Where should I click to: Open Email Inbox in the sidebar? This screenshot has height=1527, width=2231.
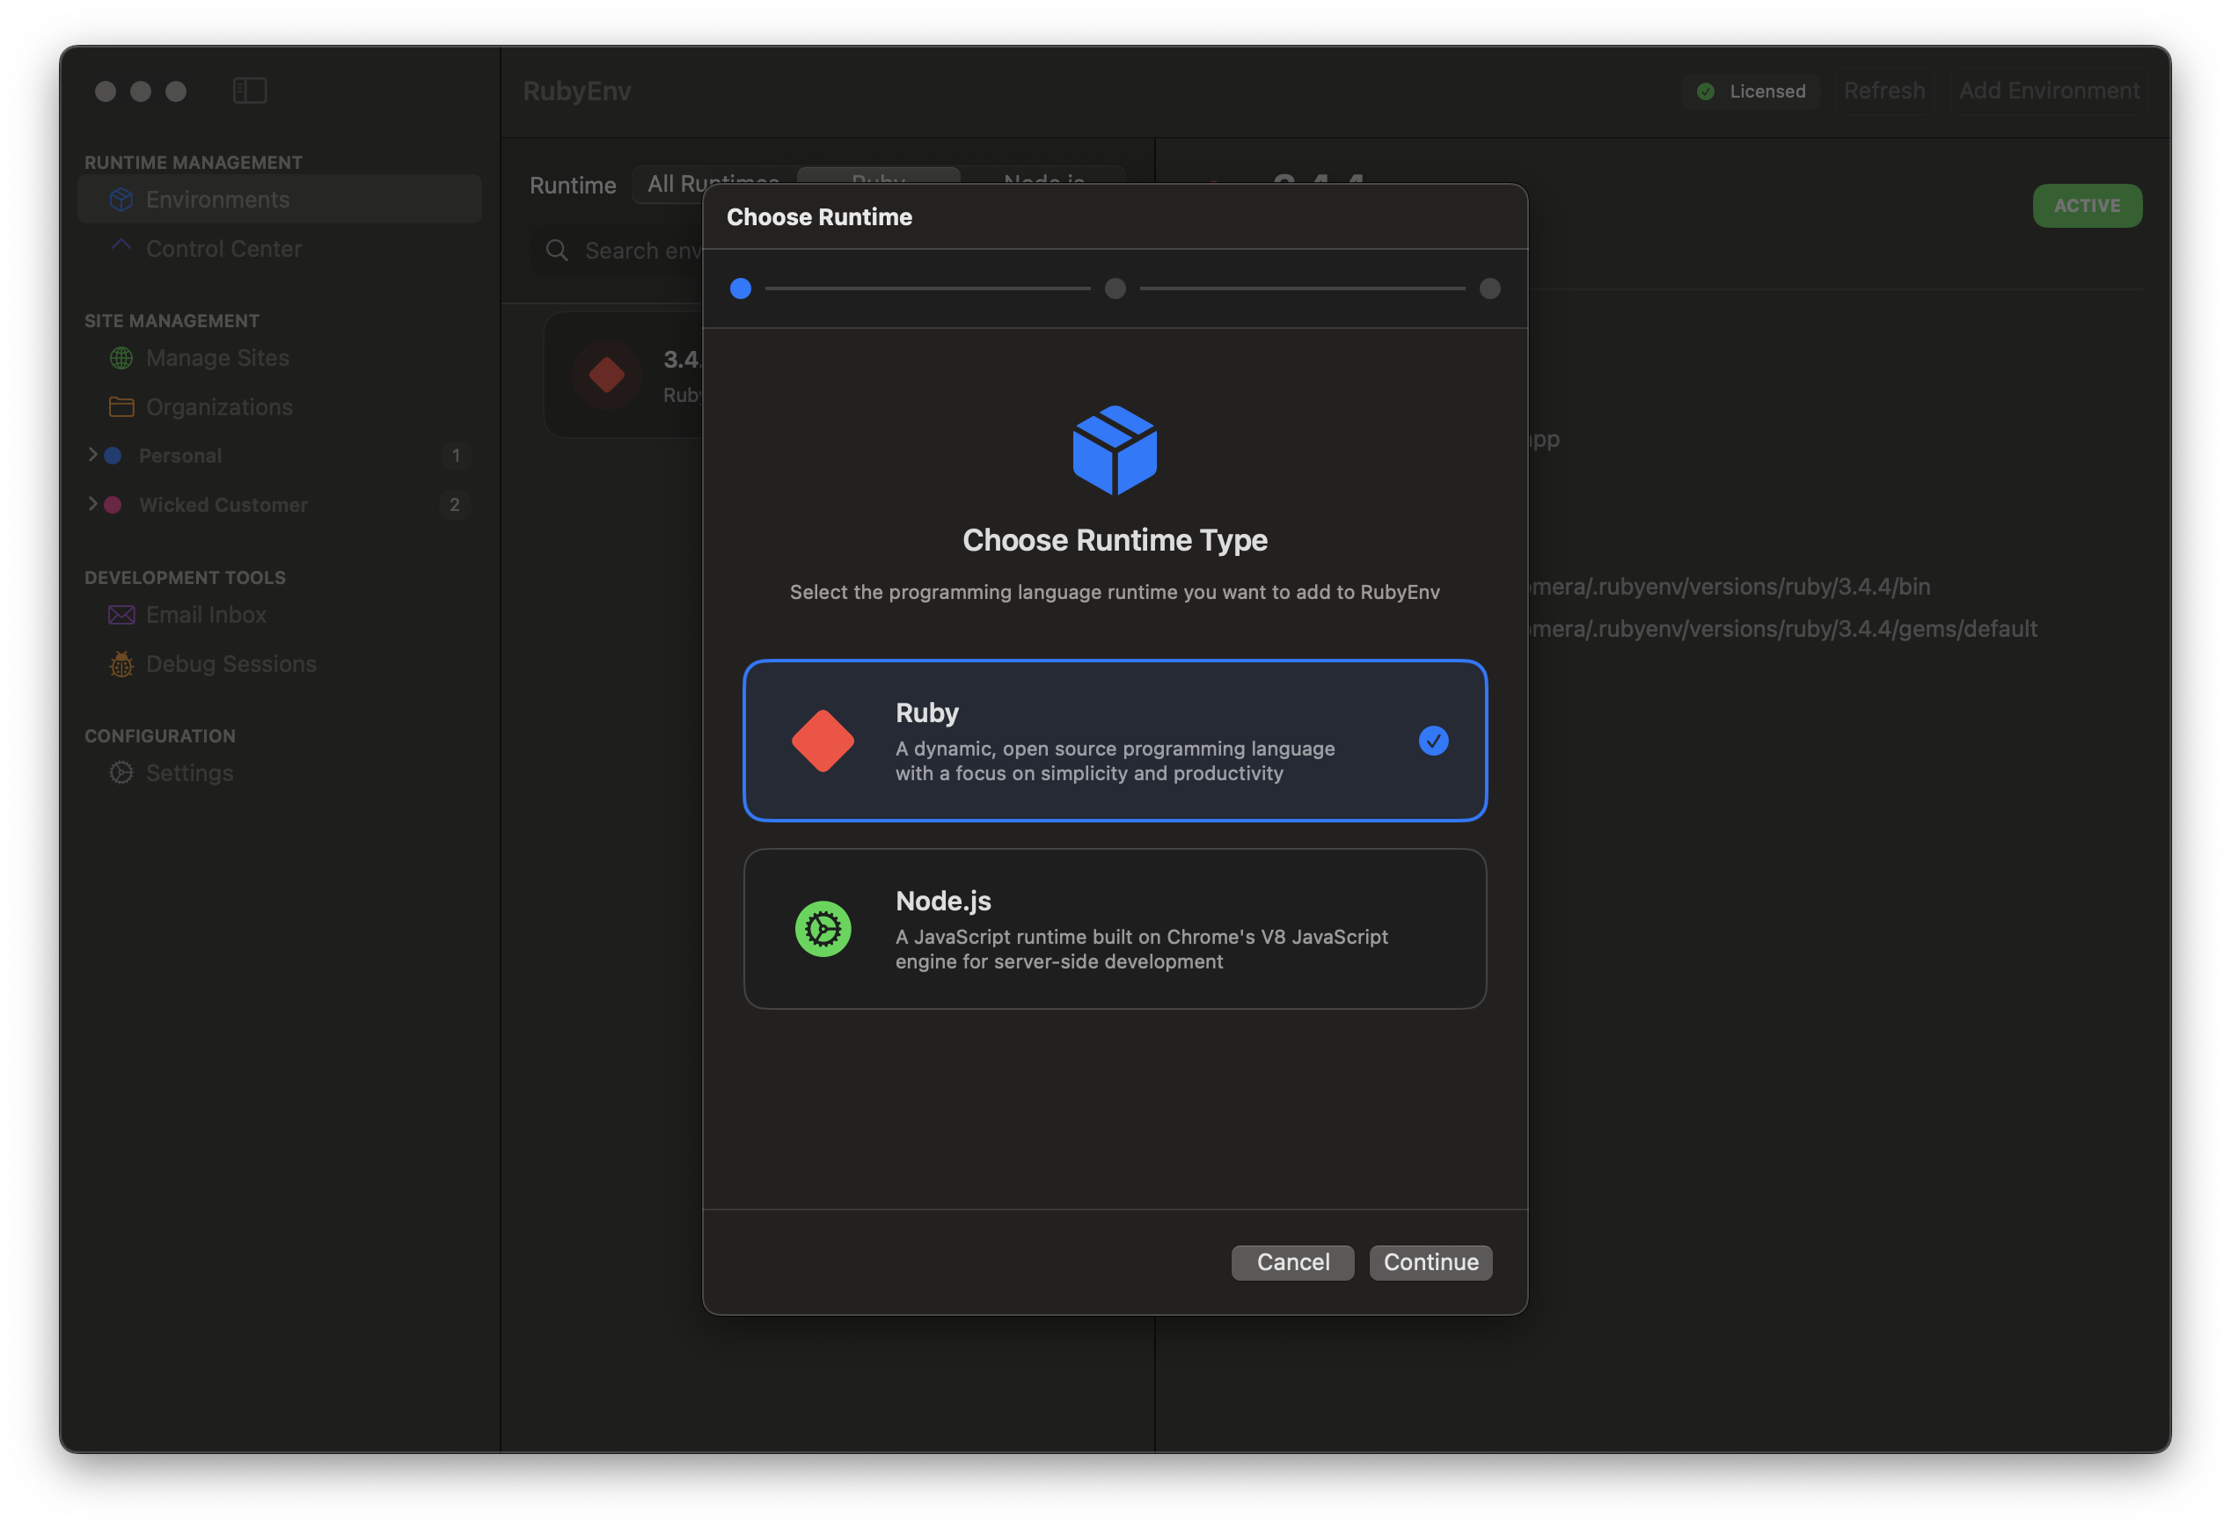tap(280, 613)
